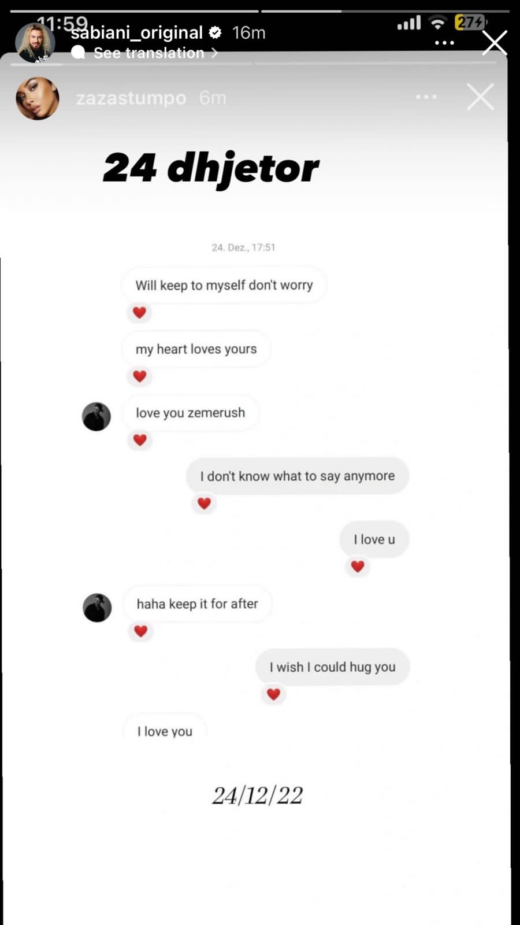Tap the heart below "I wish I could hug you"
This screenshot has height=925, width=520.
click(x=273, y=694)
